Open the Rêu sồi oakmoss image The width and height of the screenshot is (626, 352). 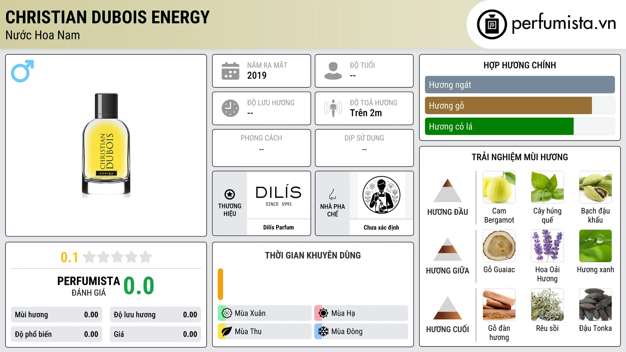(547, 305)
